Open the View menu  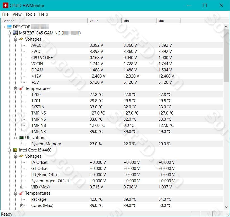[x=17, y=14]
